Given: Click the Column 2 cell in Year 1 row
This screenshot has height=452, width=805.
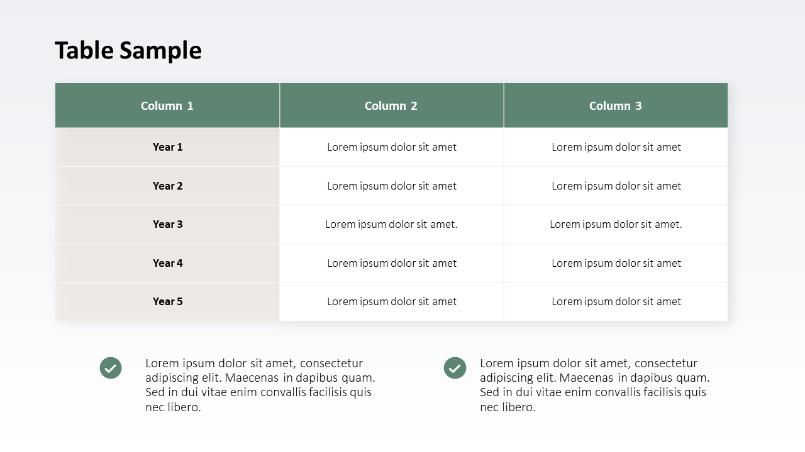Looking at the screenshot, I should coord(392,147).
